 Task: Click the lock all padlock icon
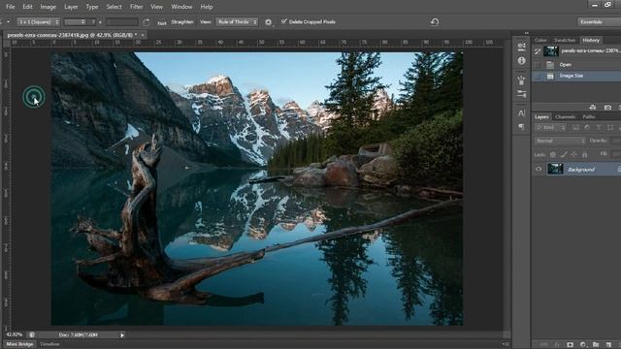[x=584, y=154]
